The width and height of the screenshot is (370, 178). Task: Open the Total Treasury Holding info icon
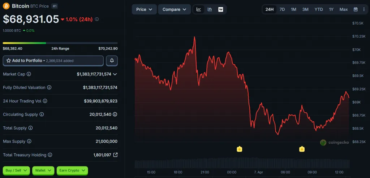tap(50, 155)
